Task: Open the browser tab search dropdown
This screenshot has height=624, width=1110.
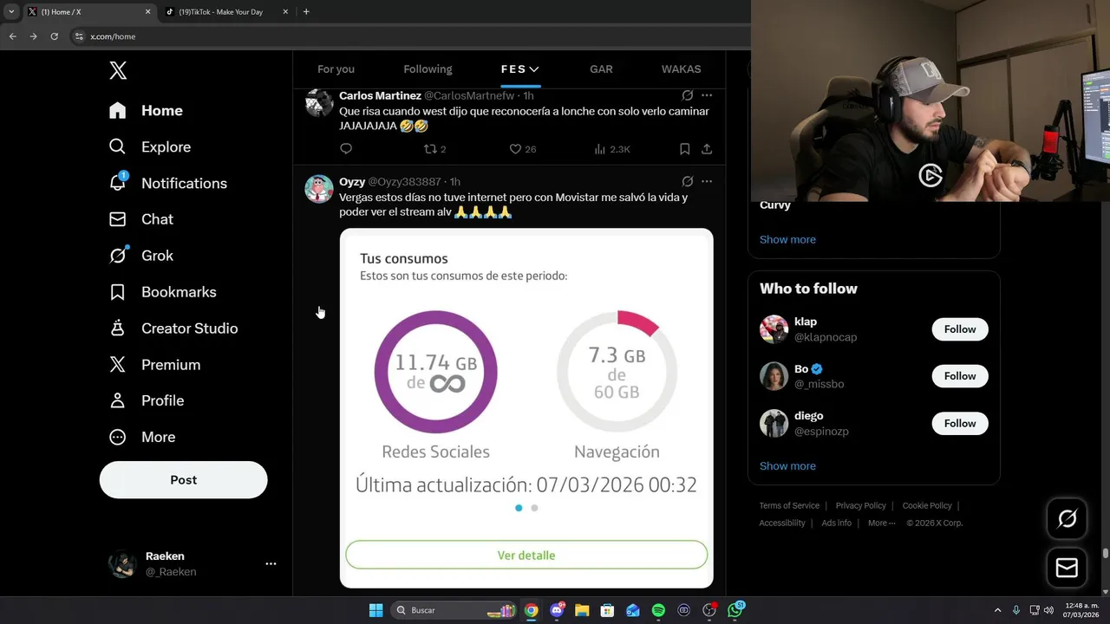Action: (11, 12)
